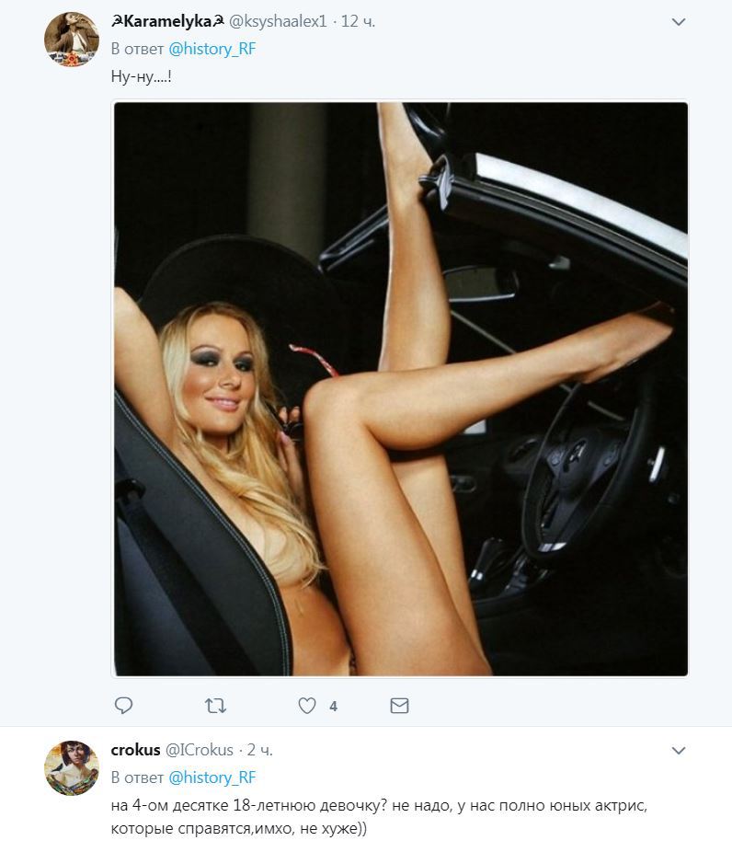Expand options chevron on Karamelyka's tweet
732x852 pixels.
[679, 22]
